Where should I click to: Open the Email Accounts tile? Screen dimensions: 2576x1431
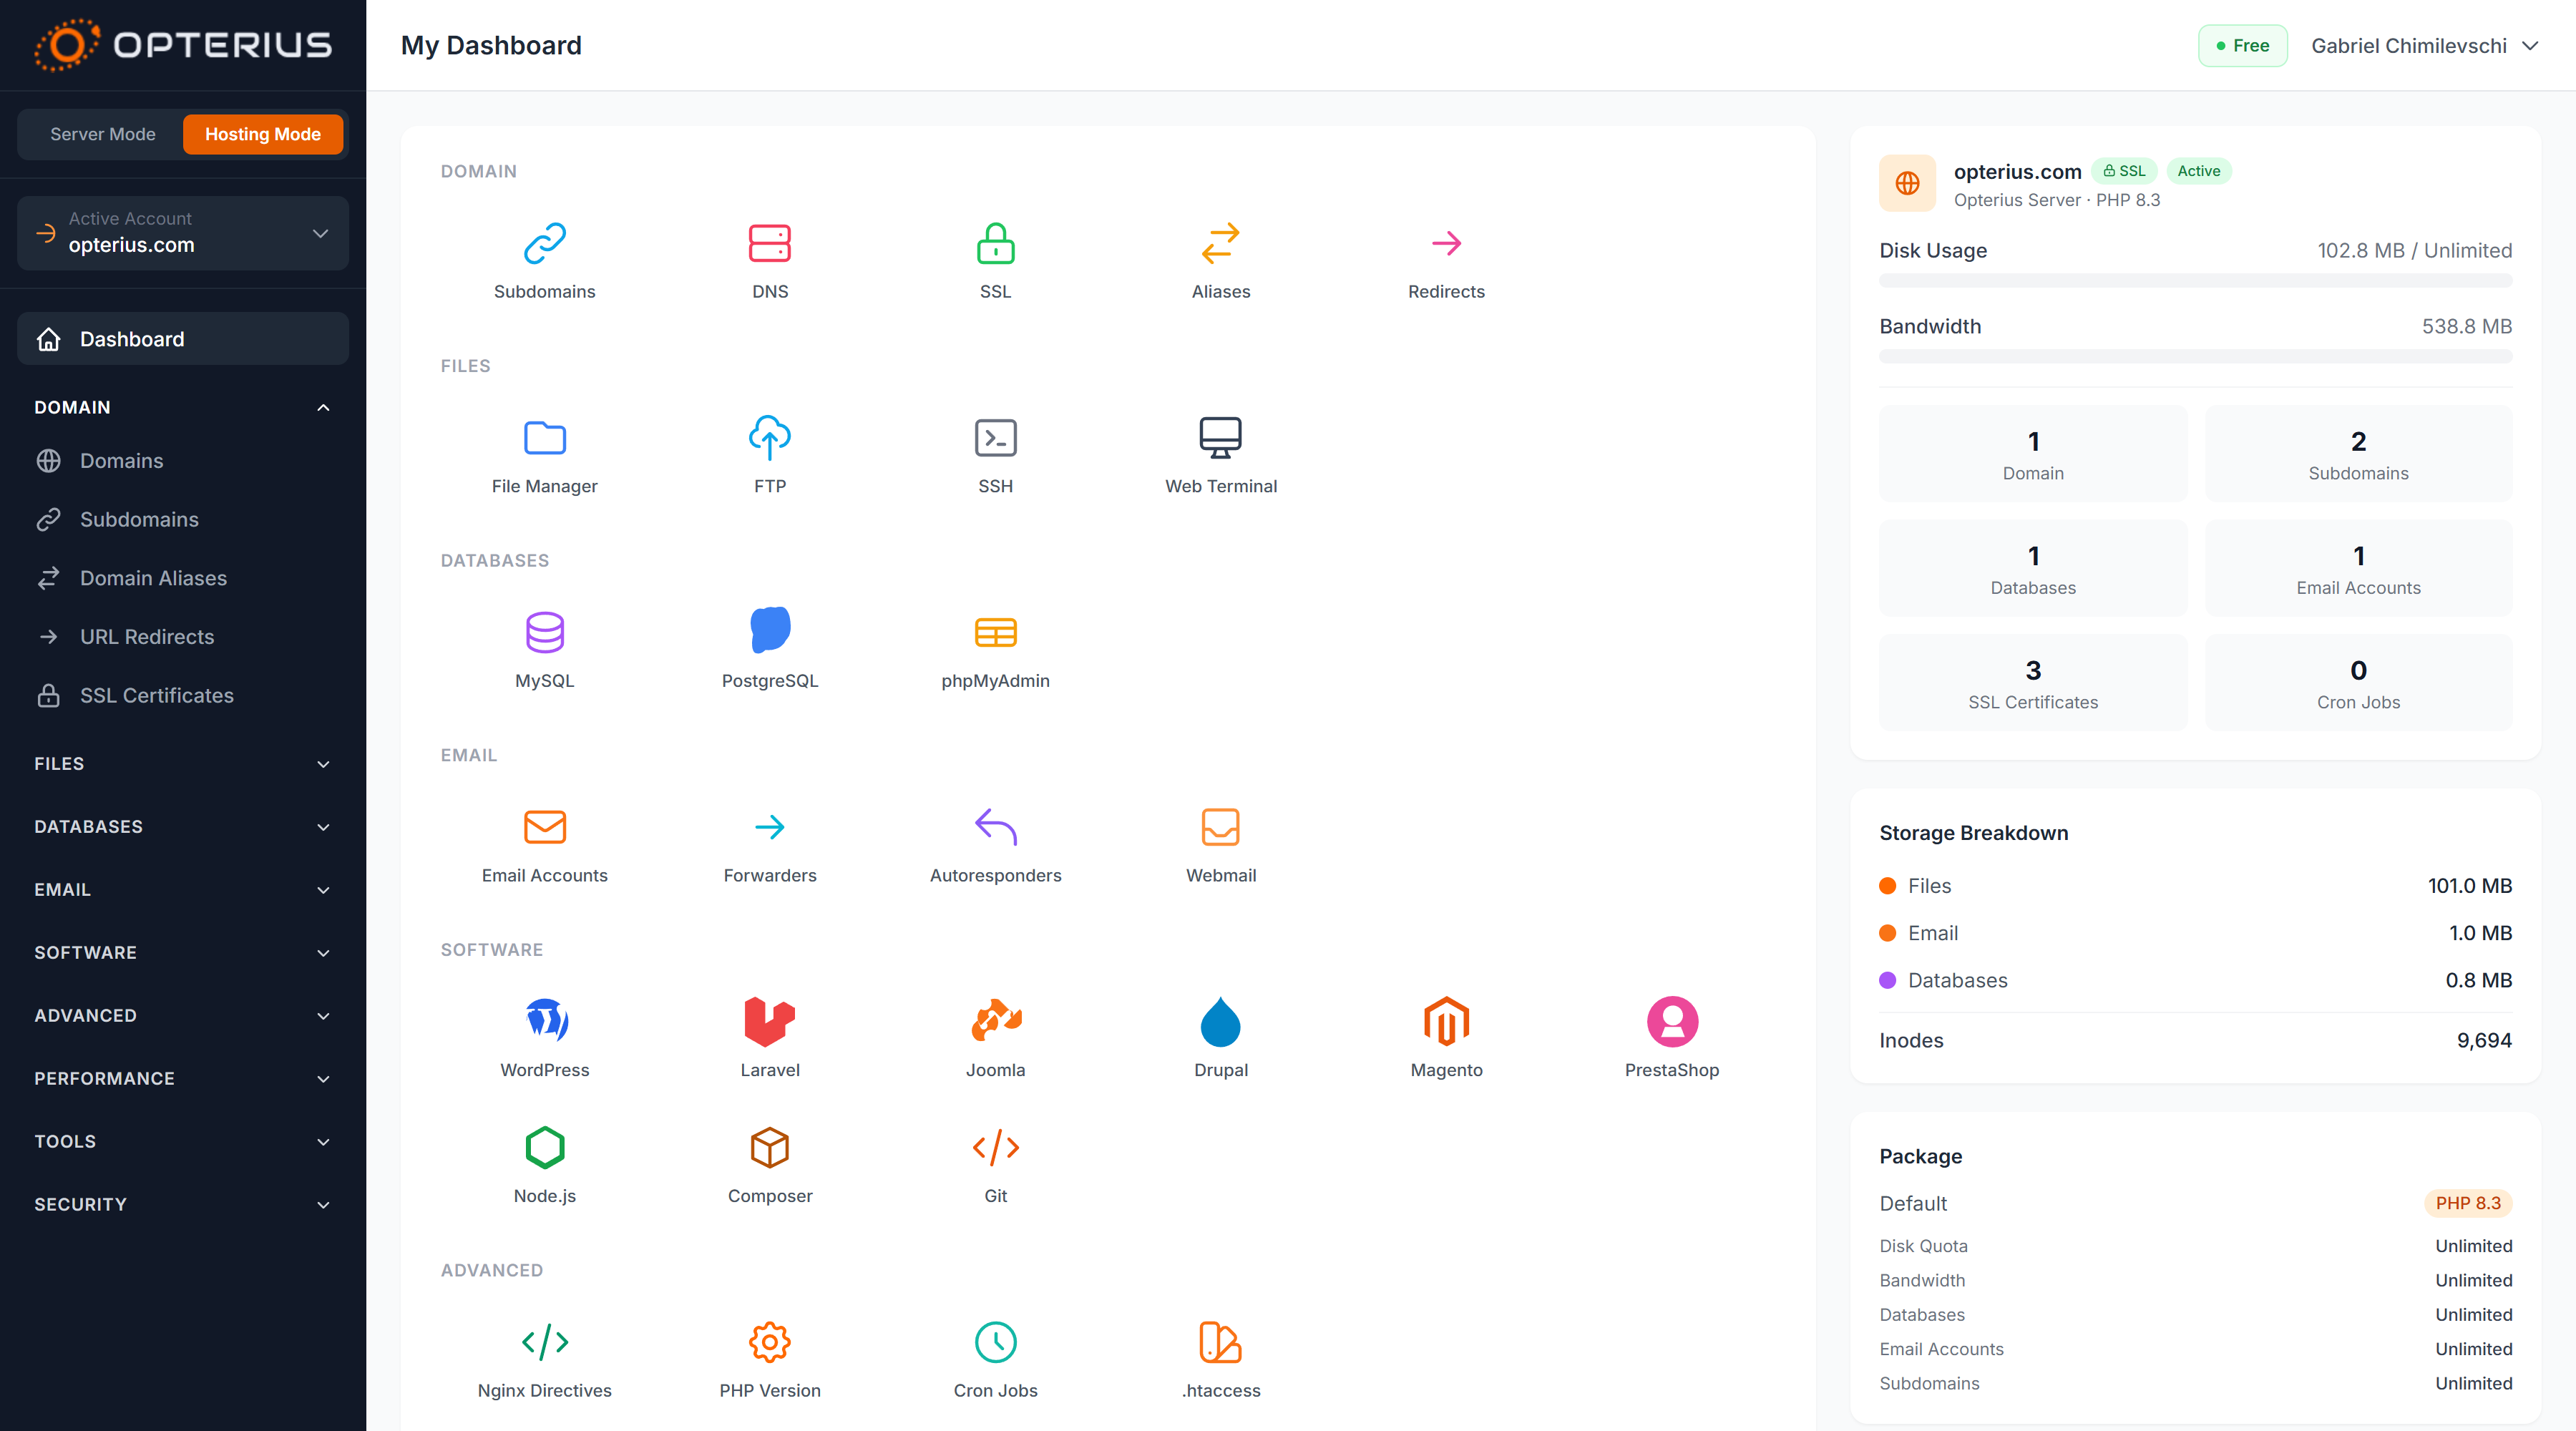click(544, 846)
